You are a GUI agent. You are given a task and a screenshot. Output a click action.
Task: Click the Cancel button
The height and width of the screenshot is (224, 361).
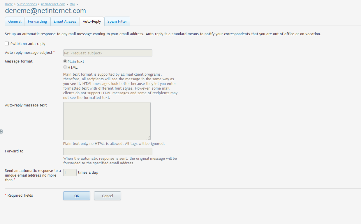click(x=107, y=196)
